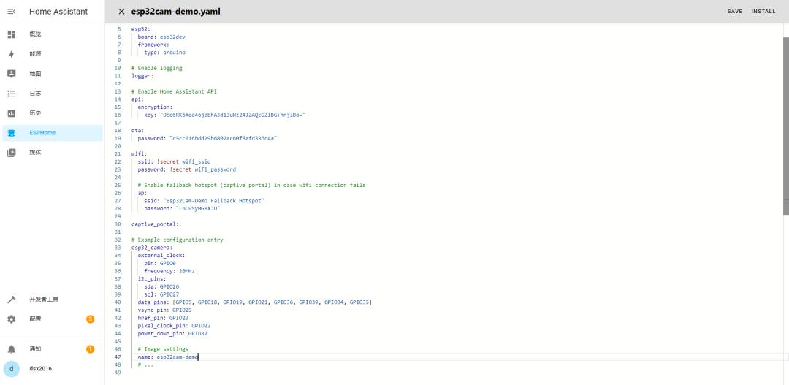Close the esp32cam-demo.yaml editor
789x385 pixels.
click(x=121, y=12)
